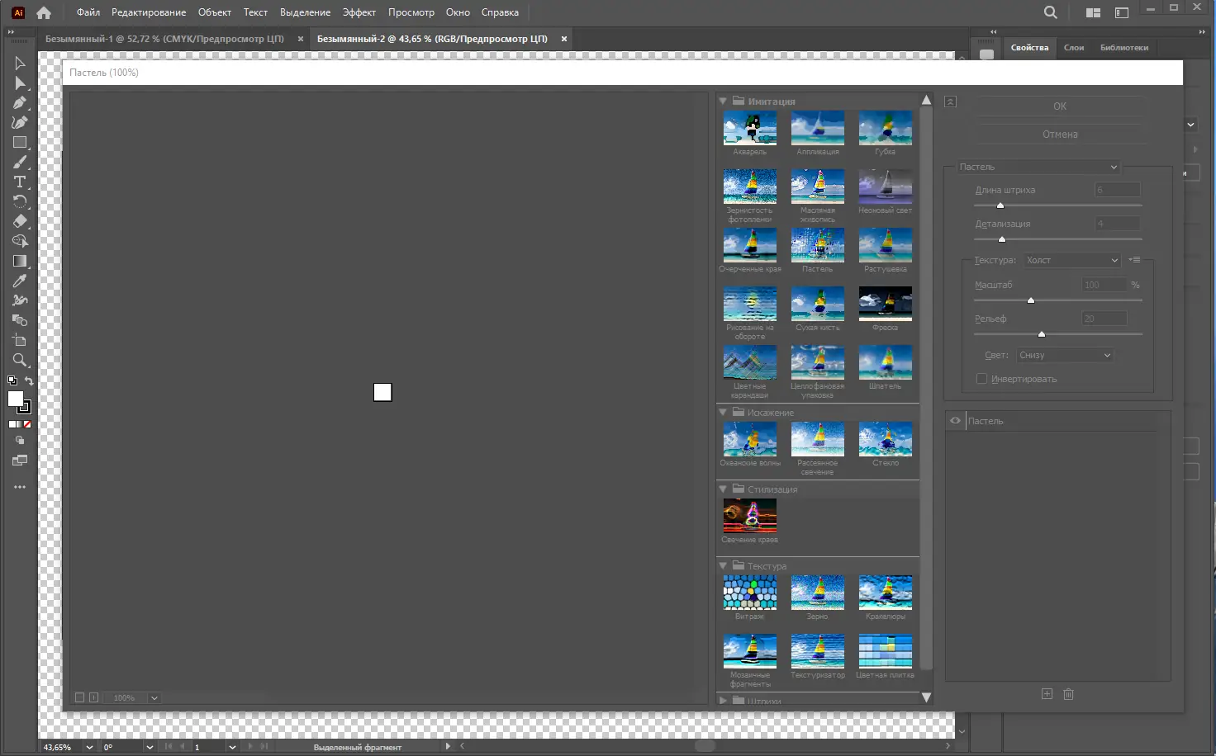This screenshot has width=1216, height=756.
Task: Collapse the Стилизация folder
Action: (x=723, y=489)
